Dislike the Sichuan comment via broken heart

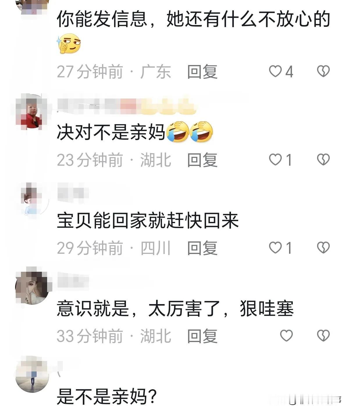tap(323, 248)
